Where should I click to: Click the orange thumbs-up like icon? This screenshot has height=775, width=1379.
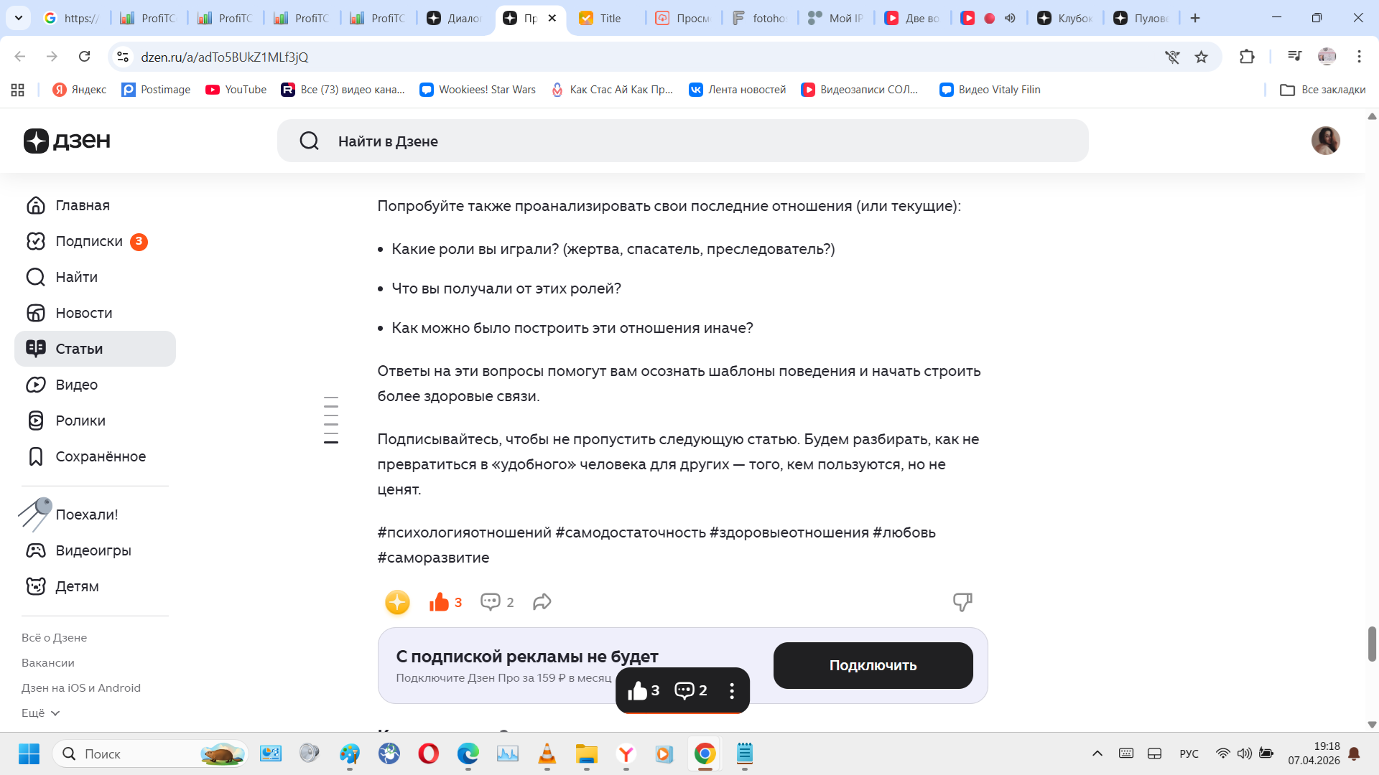coord(439,602)
